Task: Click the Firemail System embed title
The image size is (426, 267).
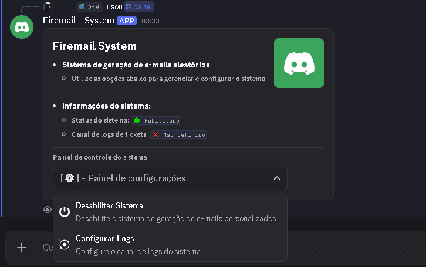Action: (94, 46)
